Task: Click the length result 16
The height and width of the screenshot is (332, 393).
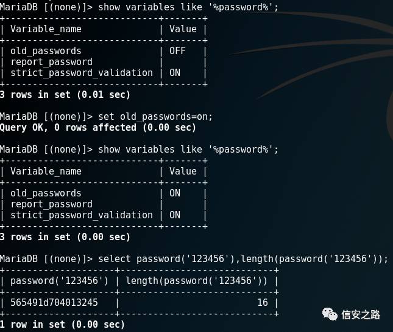Action: [263, 302]
